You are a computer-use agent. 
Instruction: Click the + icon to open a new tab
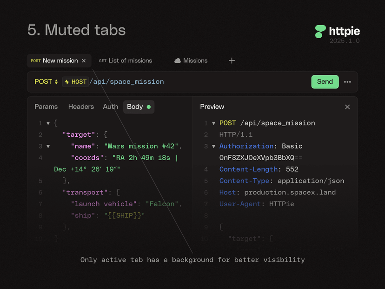[x=232, y=60]
